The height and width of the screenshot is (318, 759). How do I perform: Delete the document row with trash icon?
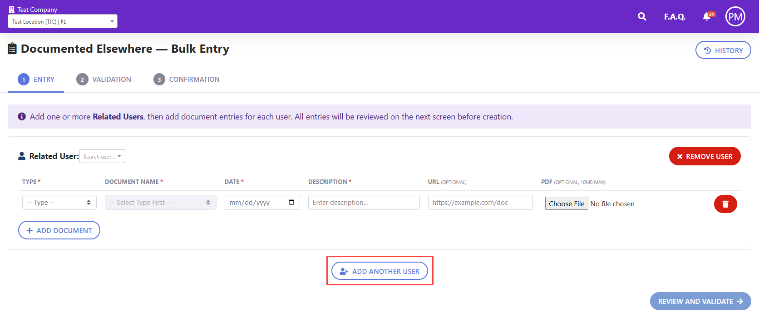(x=725, y=204)
